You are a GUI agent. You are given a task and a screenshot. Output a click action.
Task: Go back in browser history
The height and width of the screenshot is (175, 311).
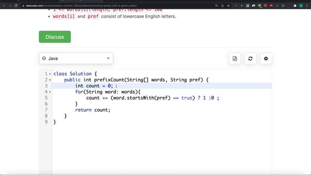4,6
